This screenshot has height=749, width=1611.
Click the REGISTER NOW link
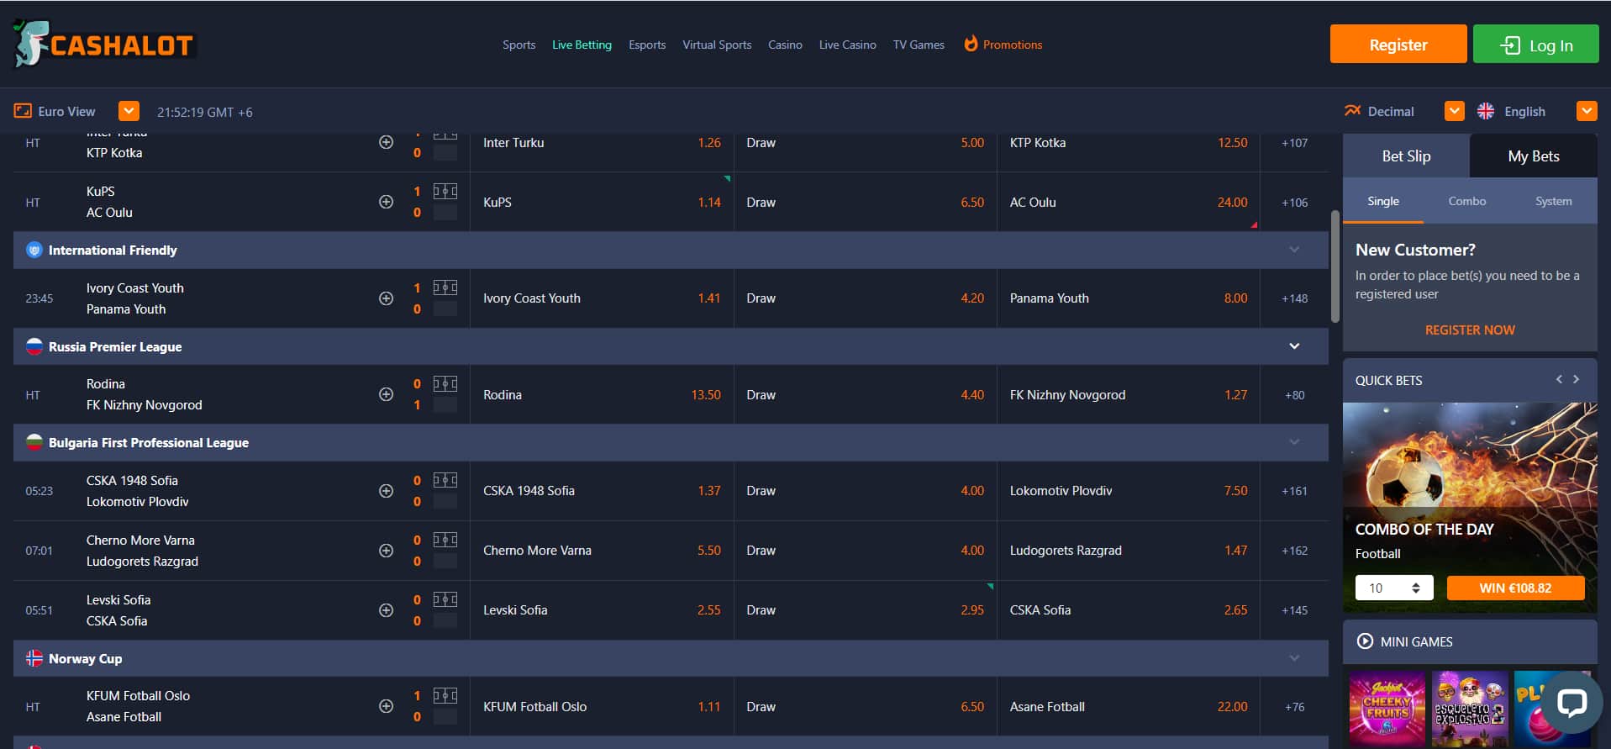tap(1470, 330)
